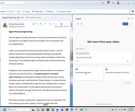The height and width of the screenshot is (112, 135).
Task: Show hidden system tray icons
Action: click(x=109, y=110)
